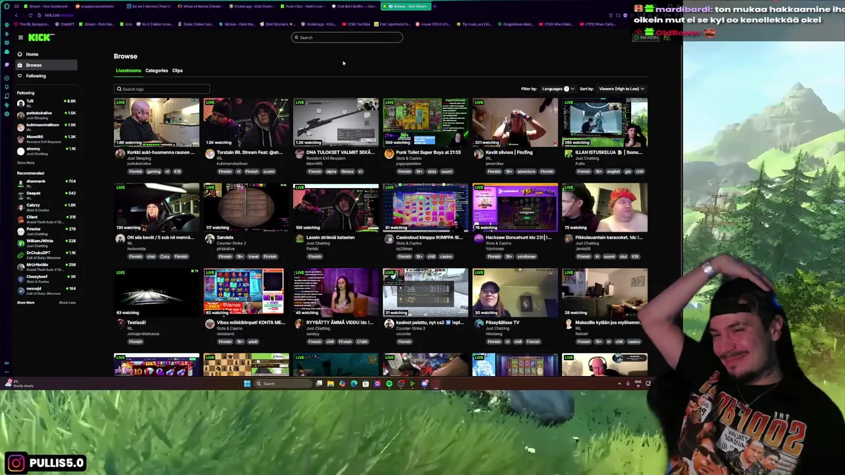Open recommended channel Powdur
The width and height of the screenshot is (845, 475).
(x=46, y=230)
